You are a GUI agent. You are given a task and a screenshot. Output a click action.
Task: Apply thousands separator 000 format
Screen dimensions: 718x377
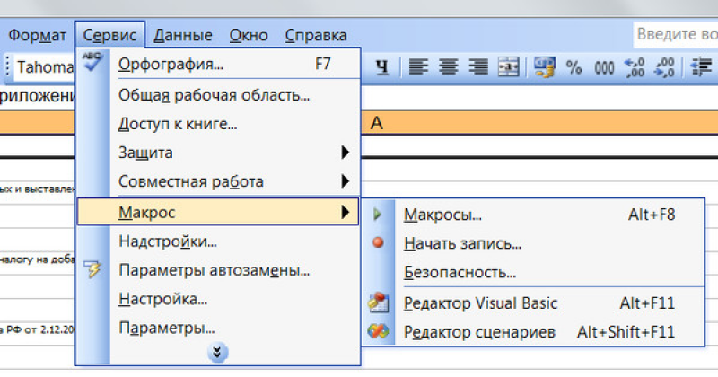click(x=604, y=67)
